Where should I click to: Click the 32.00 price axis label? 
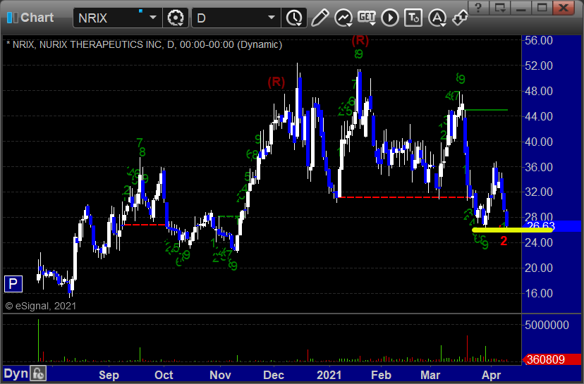pos(539,192)
